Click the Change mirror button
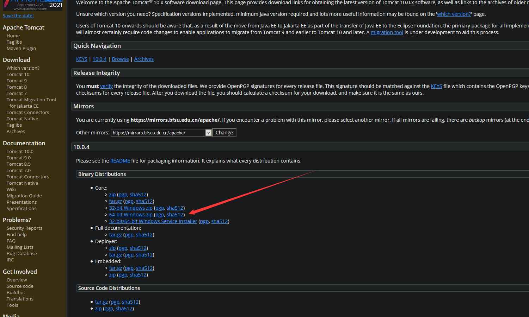 (224, 133)
